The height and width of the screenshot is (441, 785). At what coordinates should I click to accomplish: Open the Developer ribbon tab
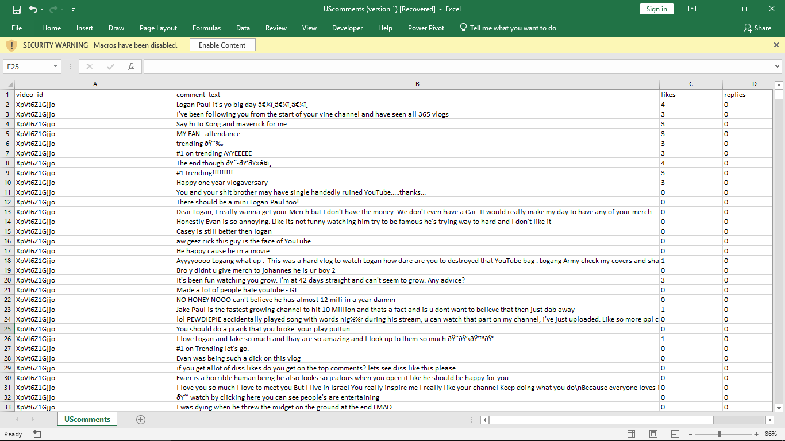click(x=347, y=28)
